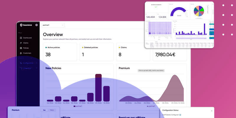Screen dimensions: 236x118
Task: Open the partner1 selector dropdown
Action: (x=53, y=25)
